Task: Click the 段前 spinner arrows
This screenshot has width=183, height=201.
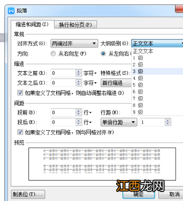Action: pos(78,113)
